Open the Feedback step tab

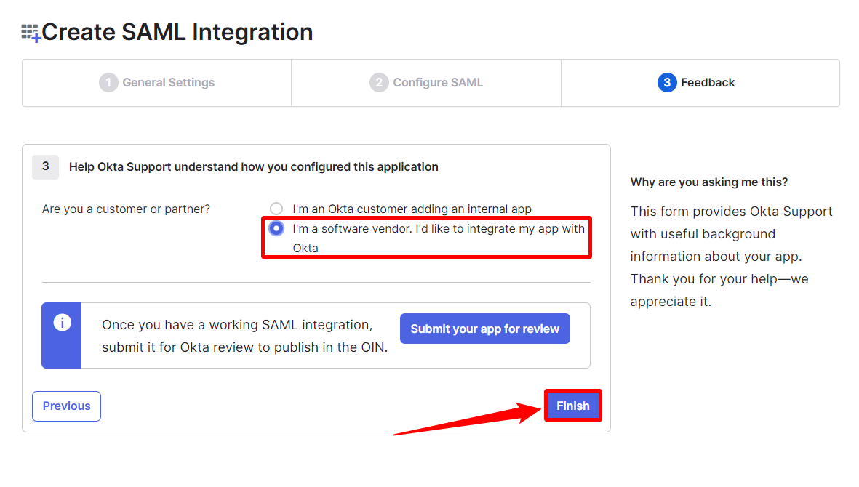point(708,83)
